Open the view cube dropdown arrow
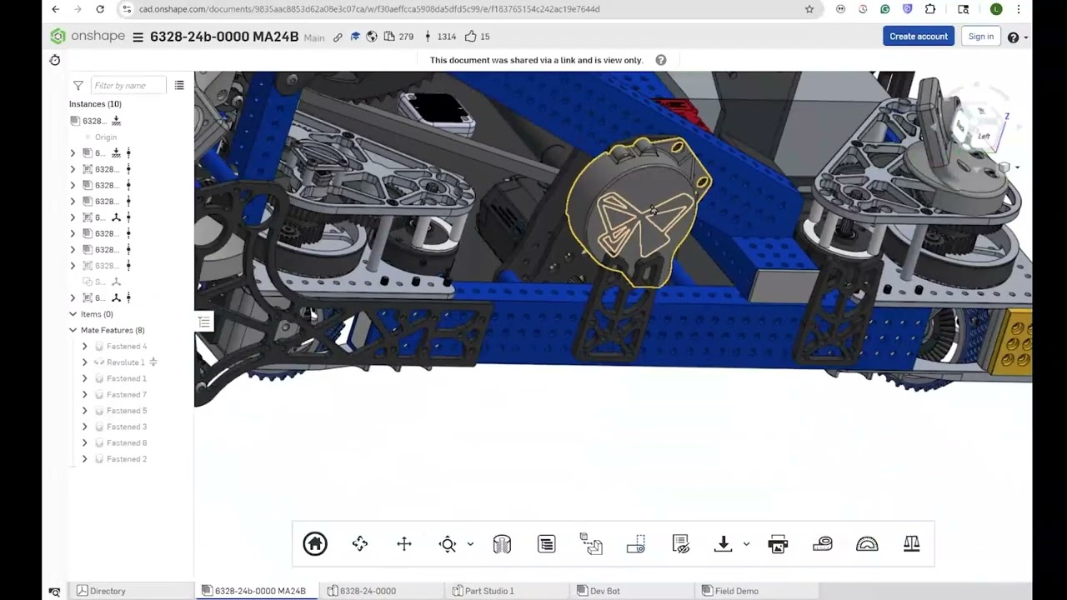 [x=1017, y=167]
